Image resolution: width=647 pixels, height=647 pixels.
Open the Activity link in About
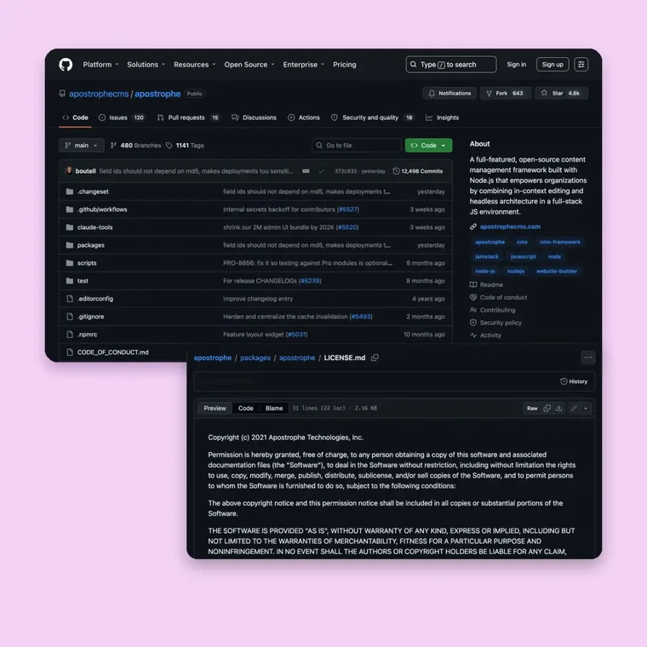click(x=485, y=335)
